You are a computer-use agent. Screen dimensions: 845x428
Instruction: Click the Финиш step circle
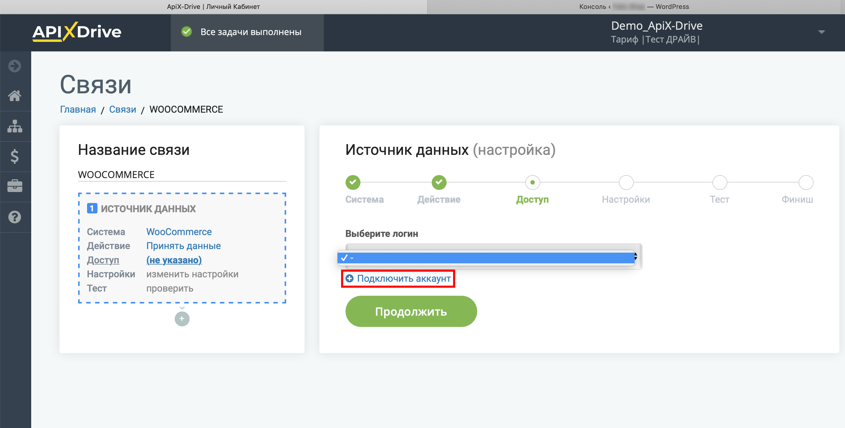pos(806,182)
